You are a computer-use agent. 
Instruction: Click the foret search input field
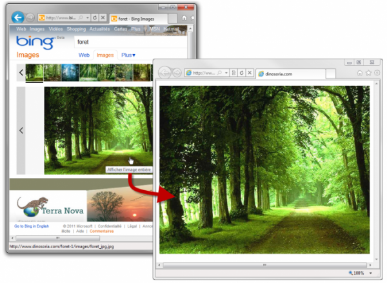129,41
